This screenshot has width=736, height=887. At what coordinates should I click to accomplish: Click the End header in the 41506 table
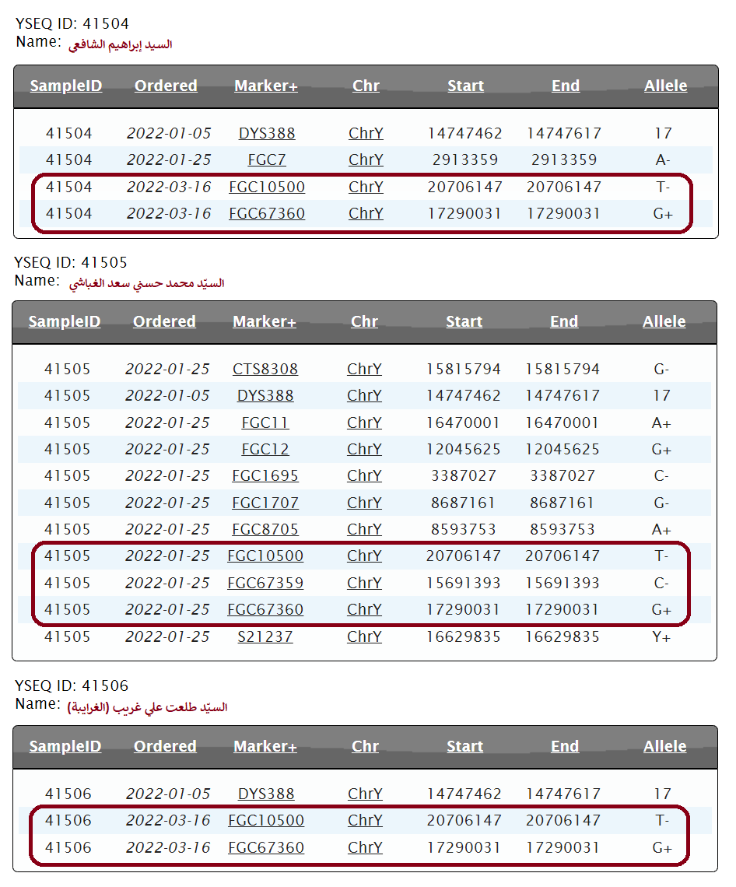point(565,747)
